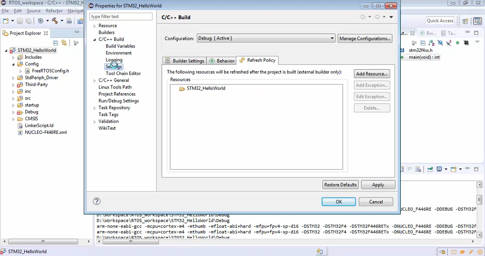Switch to the Behavior tab
The height and width of the screenshot is (256, 485).
click(222, 61)
